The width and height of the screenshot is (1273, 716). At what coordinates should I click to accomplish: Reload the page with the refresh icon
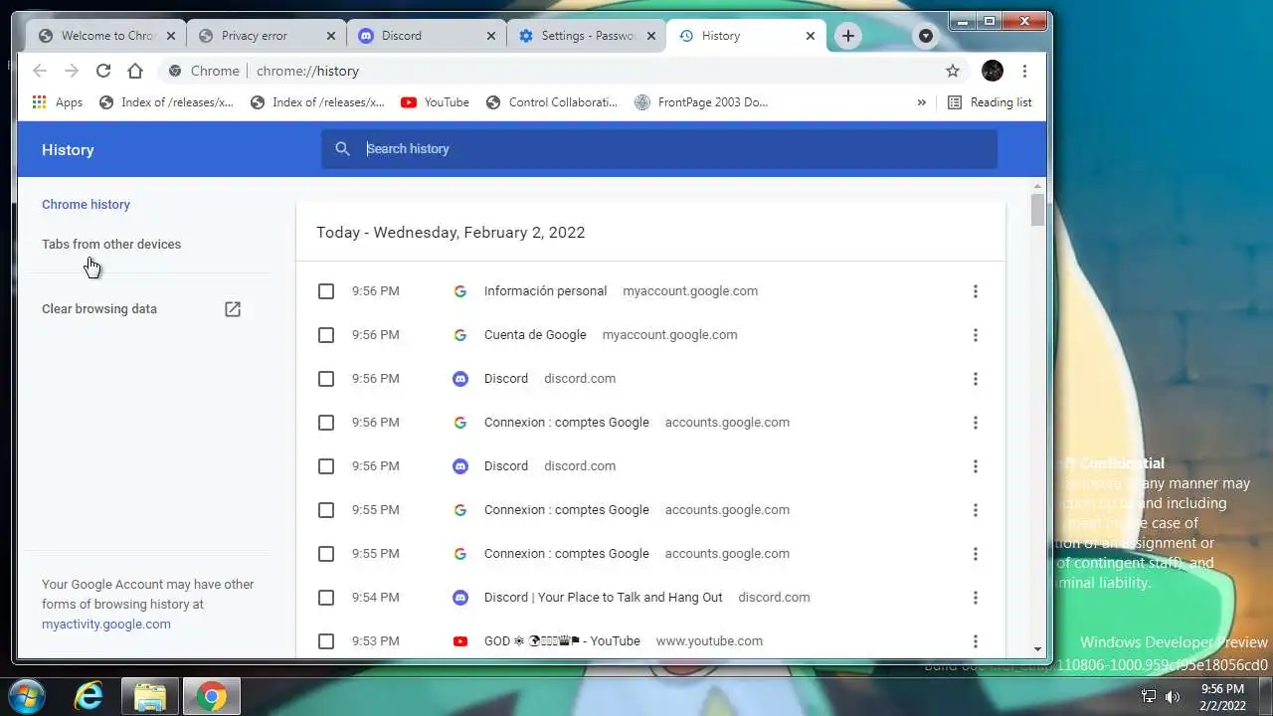103,71
